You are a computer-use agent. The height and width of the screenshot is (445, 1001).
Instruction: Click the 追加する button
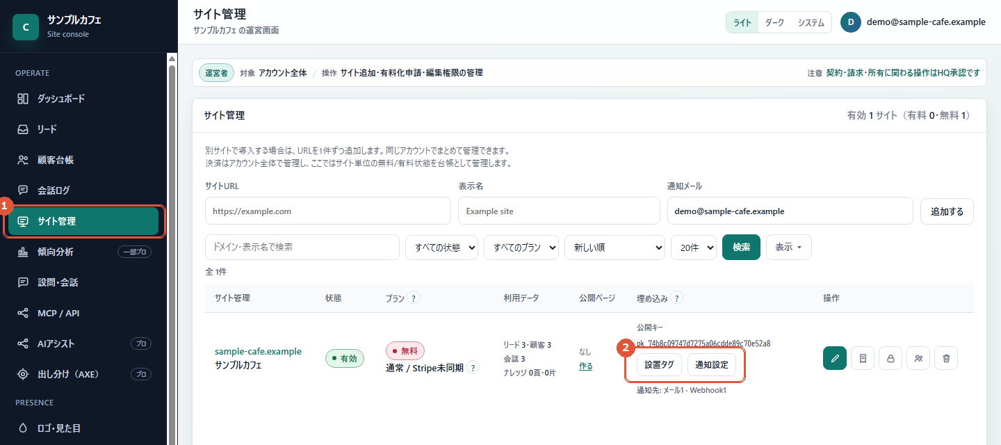pyautogui.click(x=947, y=211)
